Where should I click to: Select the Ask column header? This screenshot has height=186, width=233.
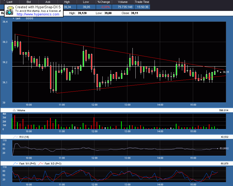click(x=48, y=2)
